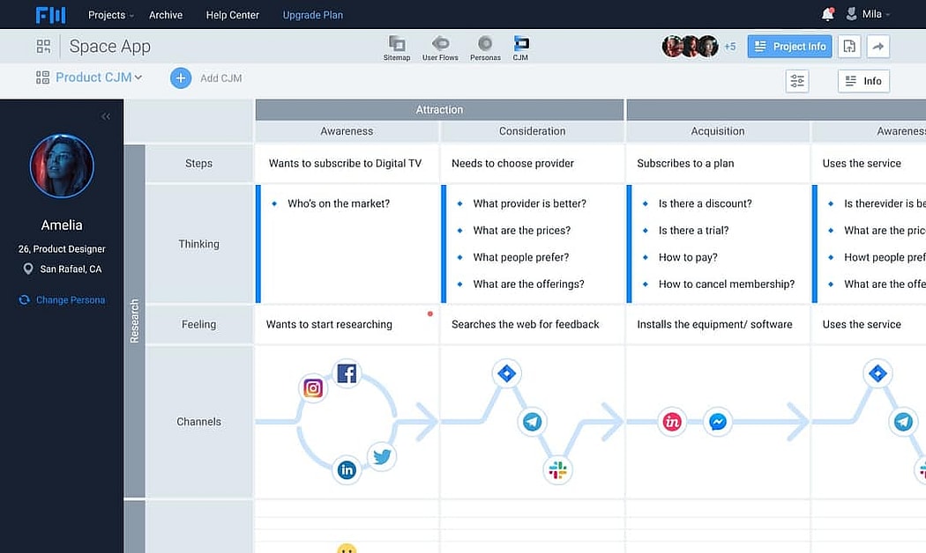Open the Info panel button
Screen dimensions: 926x553
click(x=863, y=81)
